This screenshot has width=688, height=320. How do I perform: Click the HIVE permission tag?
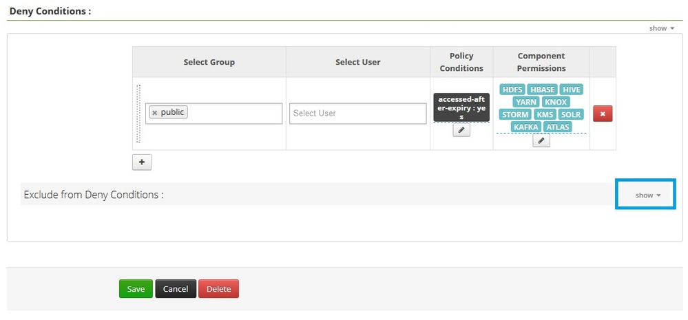572,89
